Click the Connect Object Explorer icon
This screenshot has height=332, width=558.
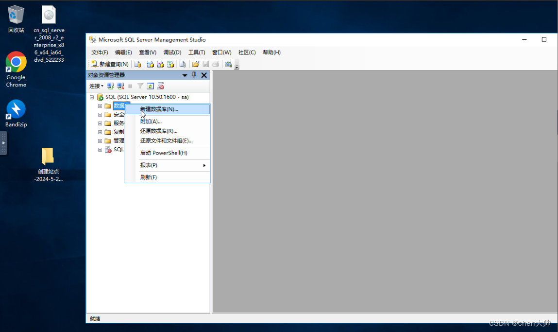point(110,86)
